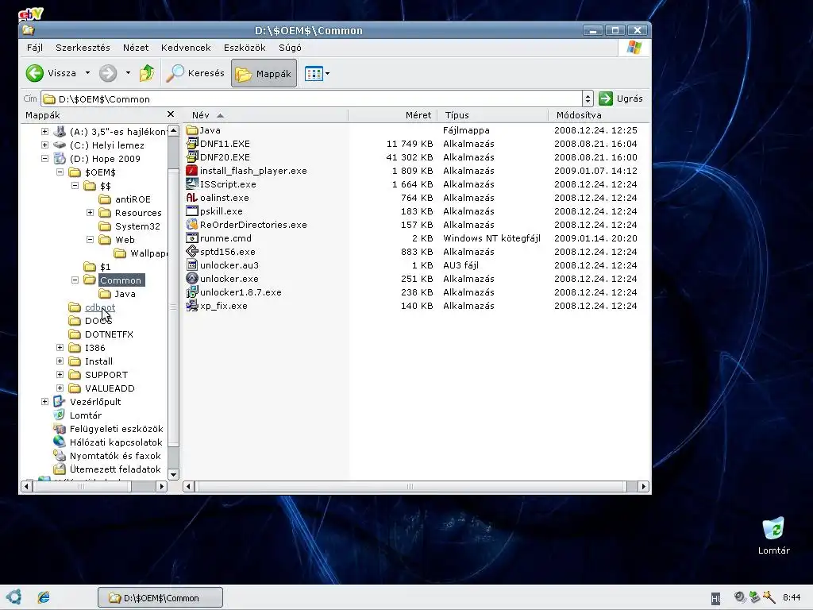Select the cdboot folder in tree

(99, 307)
